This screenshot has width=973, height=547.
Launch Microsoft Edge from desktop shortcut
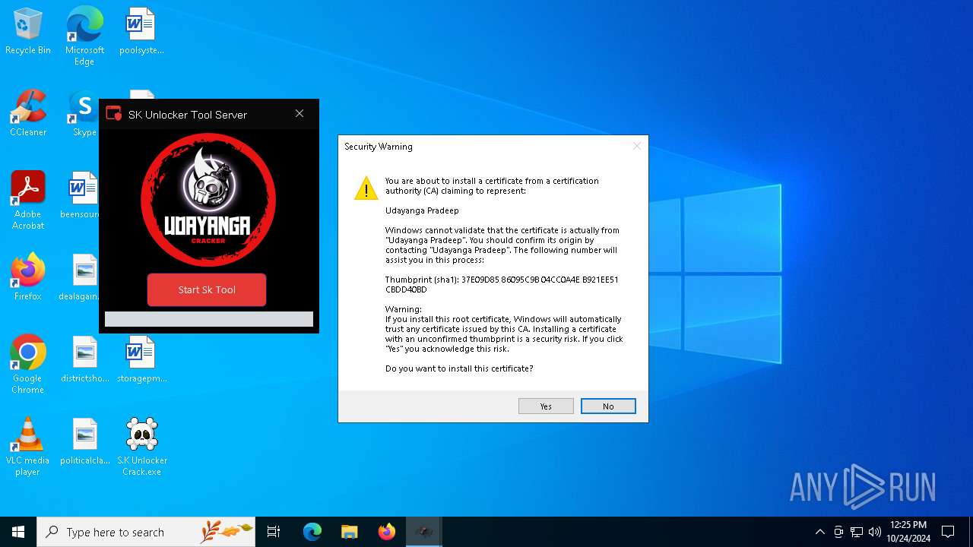tap(84, 36)
